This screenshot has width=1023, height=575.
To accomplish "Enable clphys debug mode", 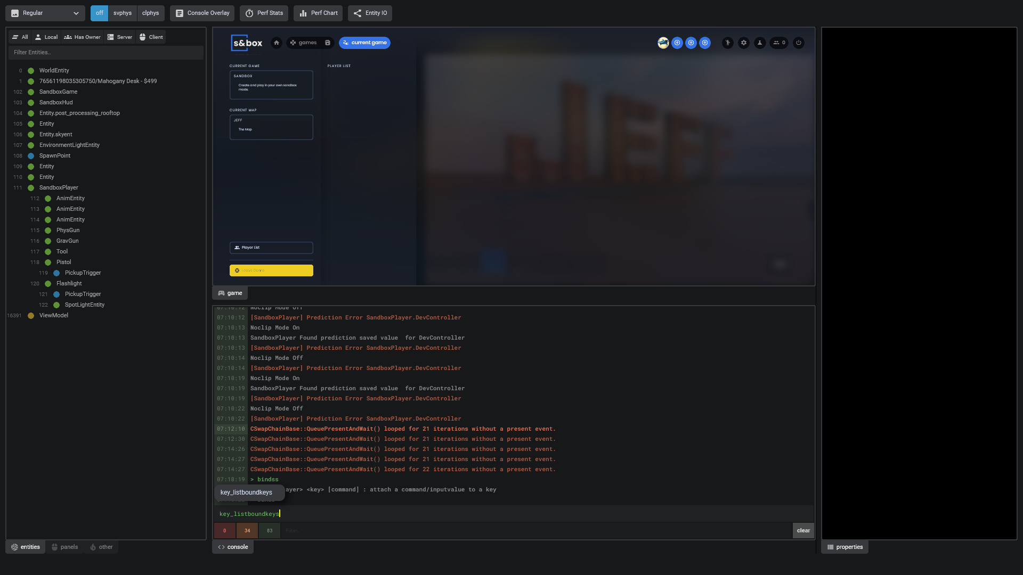I will tap(150, 13).
